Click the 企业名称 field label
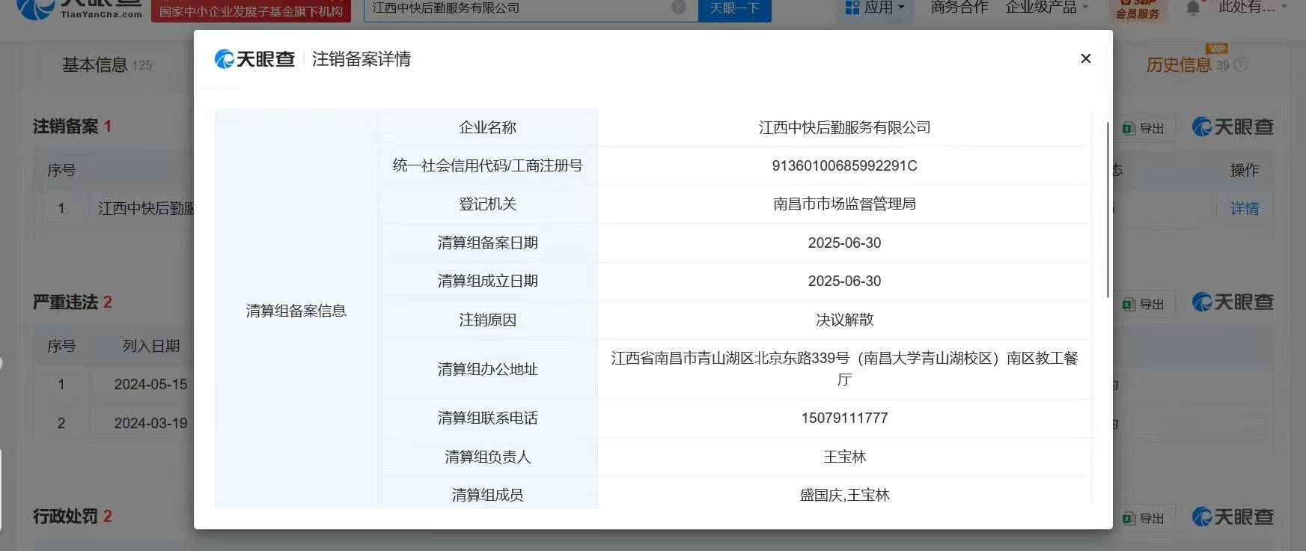This screenshot has width=1306, height=551. pos(488,127)
